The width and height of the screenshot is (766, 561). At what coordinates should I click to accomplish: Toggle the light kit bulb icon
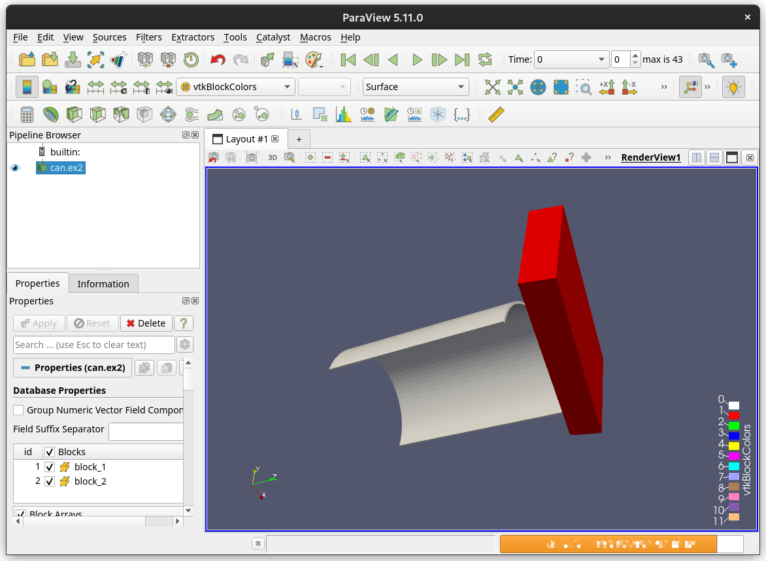733,87
